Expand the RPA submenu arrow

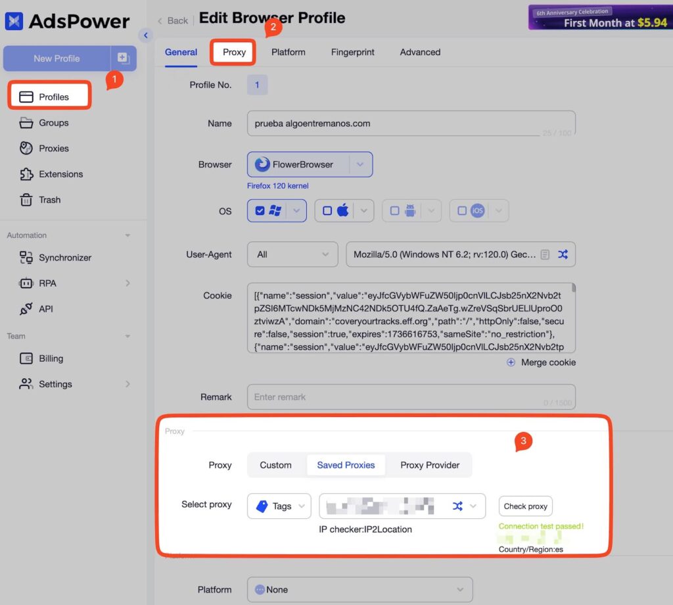tap(128, 283)
